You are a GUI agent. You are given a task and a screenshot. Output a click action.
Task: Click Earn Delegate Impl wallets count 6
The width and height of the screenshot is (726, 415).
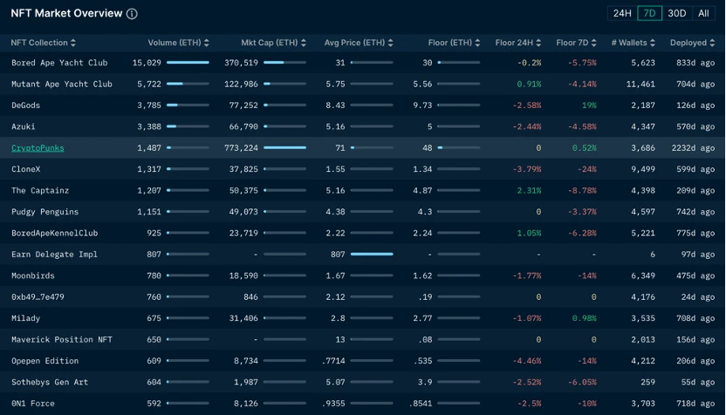[x=653, y=255]
